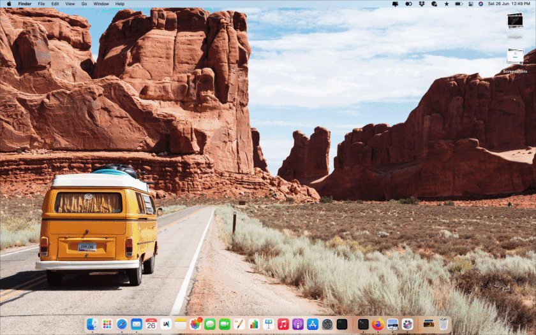The height and width of the screenshot is (335, 536).
Task: Open the Edit menu
Action: pyautogui.click(x=55, y=4)
